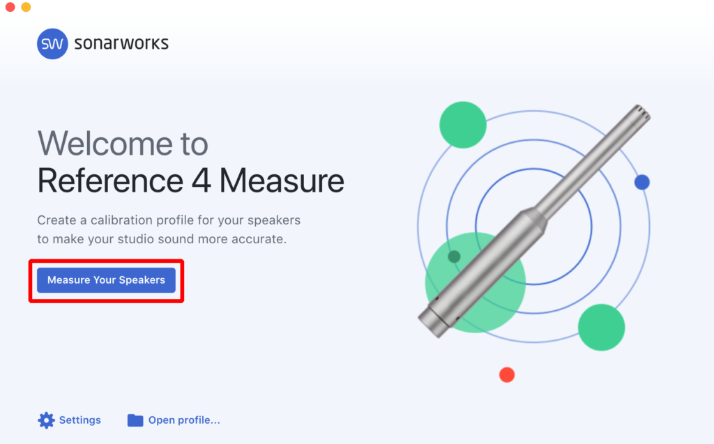Click the calibration profile description text
The image size is (714, 444).
tap(169, 229)
